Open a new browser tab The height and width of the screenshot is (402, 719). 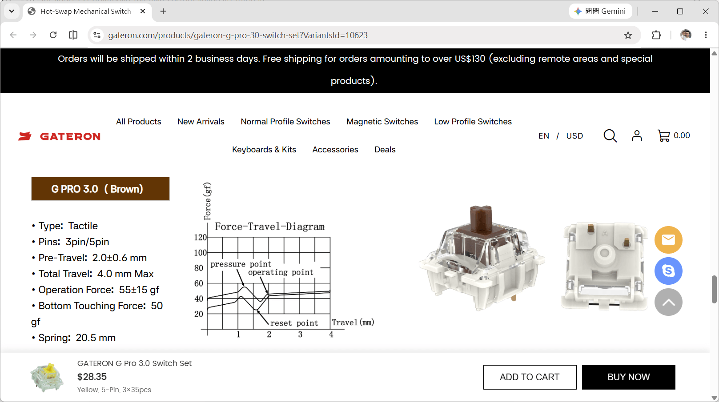[163, 11]
